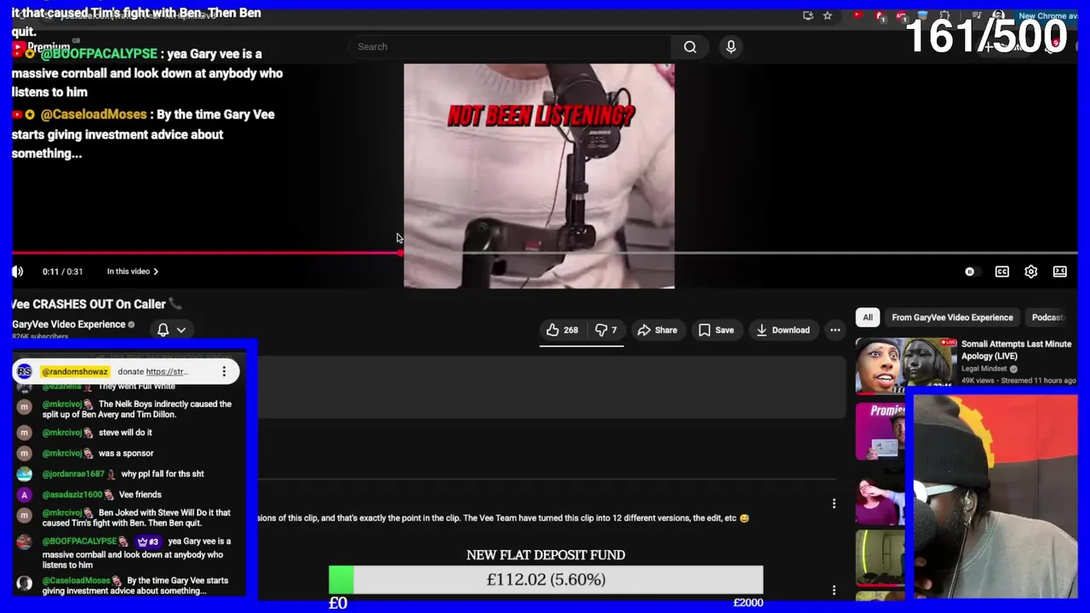This screenshot has width=1090, height=613.
Task: Click the install app icon in address bar
Action: (x=807, y=15)
